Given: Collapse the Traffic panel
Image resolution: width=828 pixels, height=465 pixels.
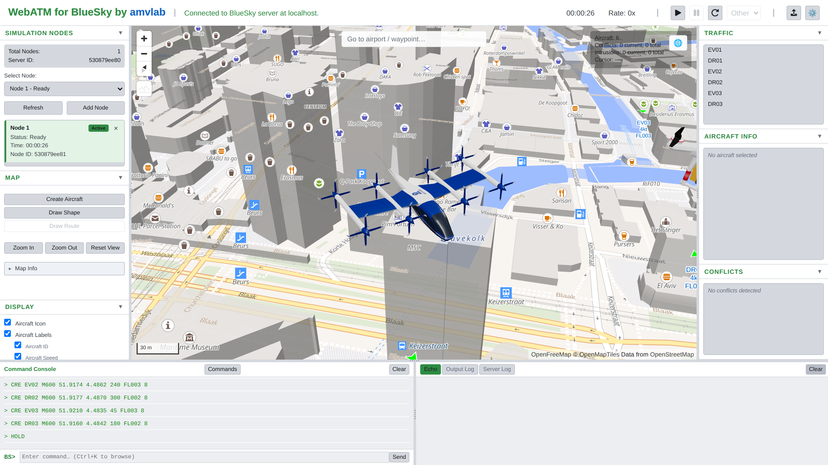Looking at the screenshot, I should pyautogui.click(x=819, y=33).
